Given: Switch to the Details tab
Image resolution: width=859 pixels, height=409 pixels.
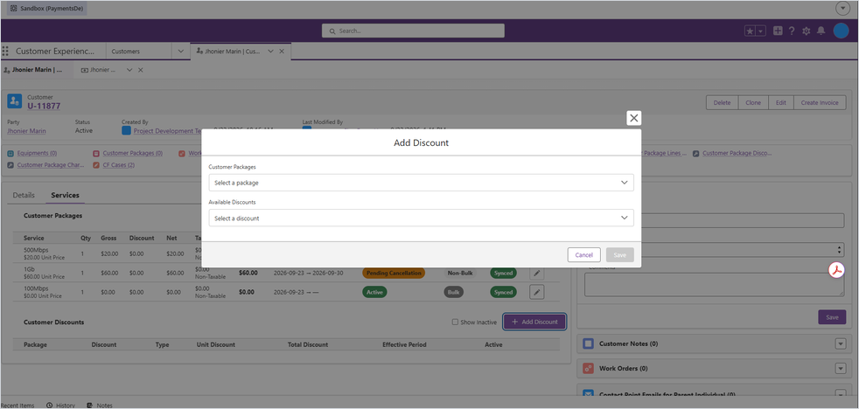Looking at the screenshot, I should (24, 195).
